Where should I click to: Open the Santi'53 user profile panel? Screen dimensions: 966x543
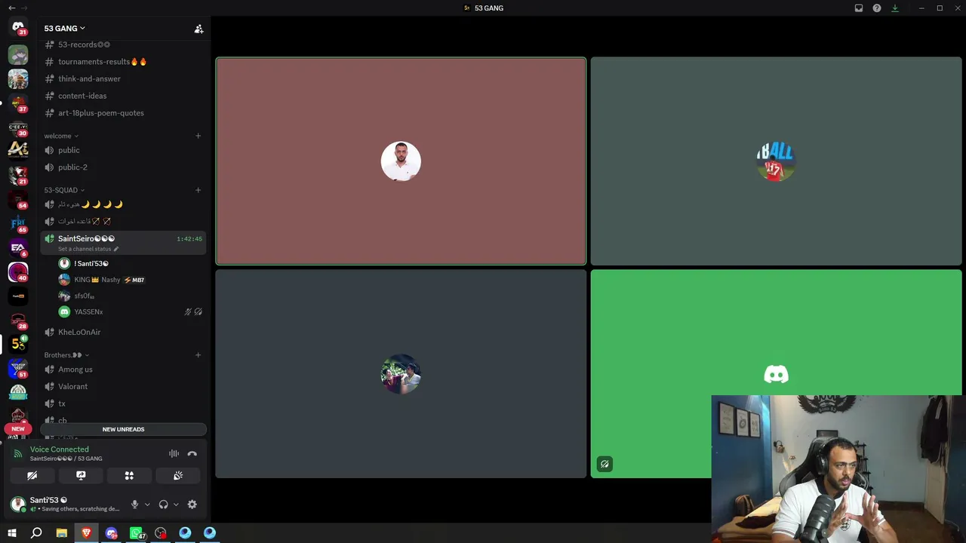tap(66, 504)
